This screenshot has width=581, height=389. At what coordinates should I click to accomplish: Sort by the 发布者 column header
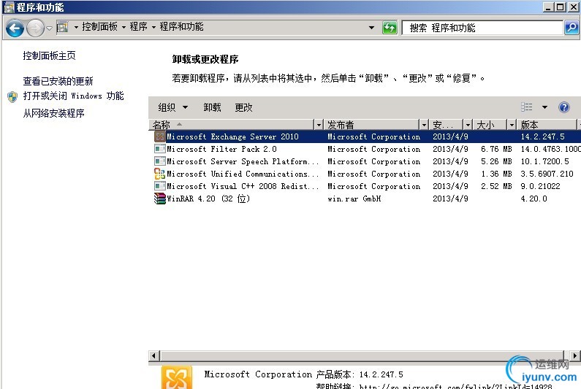coord(372,125)
